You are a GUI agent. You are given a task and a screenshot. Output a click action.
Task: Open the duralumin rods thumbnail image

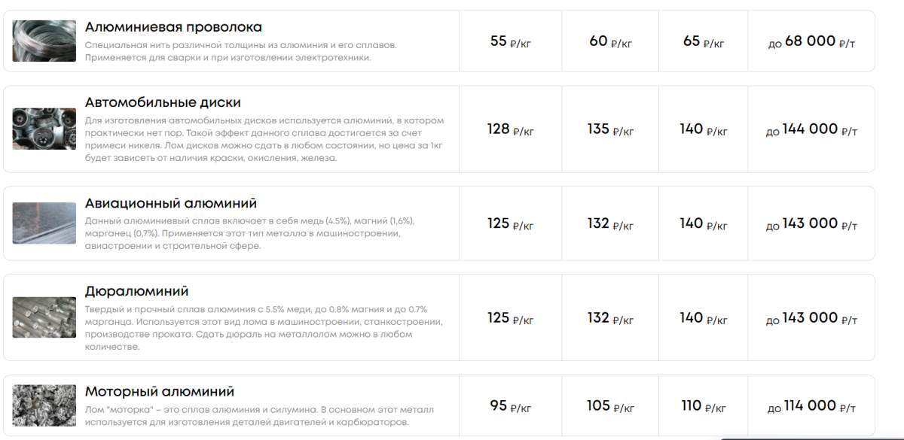44,317
